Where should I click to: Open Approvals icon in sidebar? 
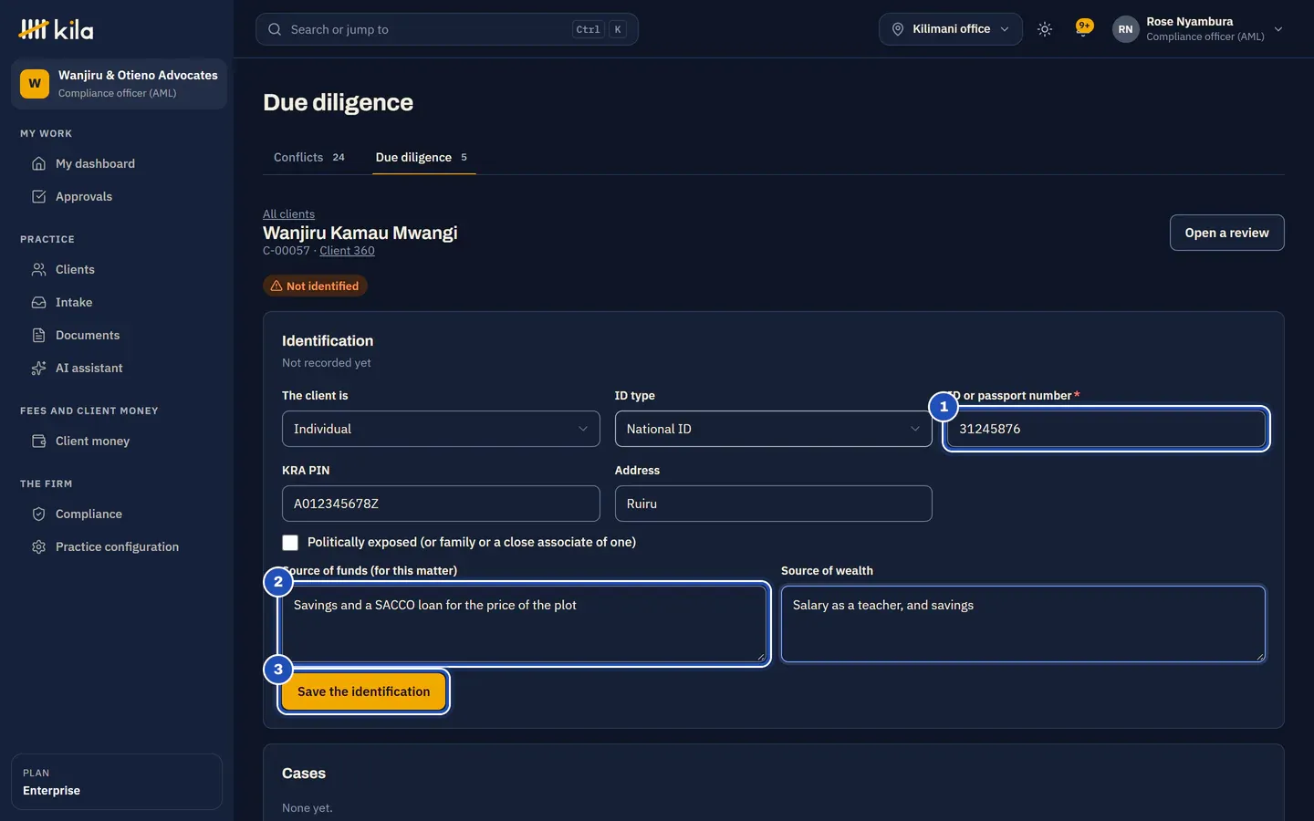(38, 196)
